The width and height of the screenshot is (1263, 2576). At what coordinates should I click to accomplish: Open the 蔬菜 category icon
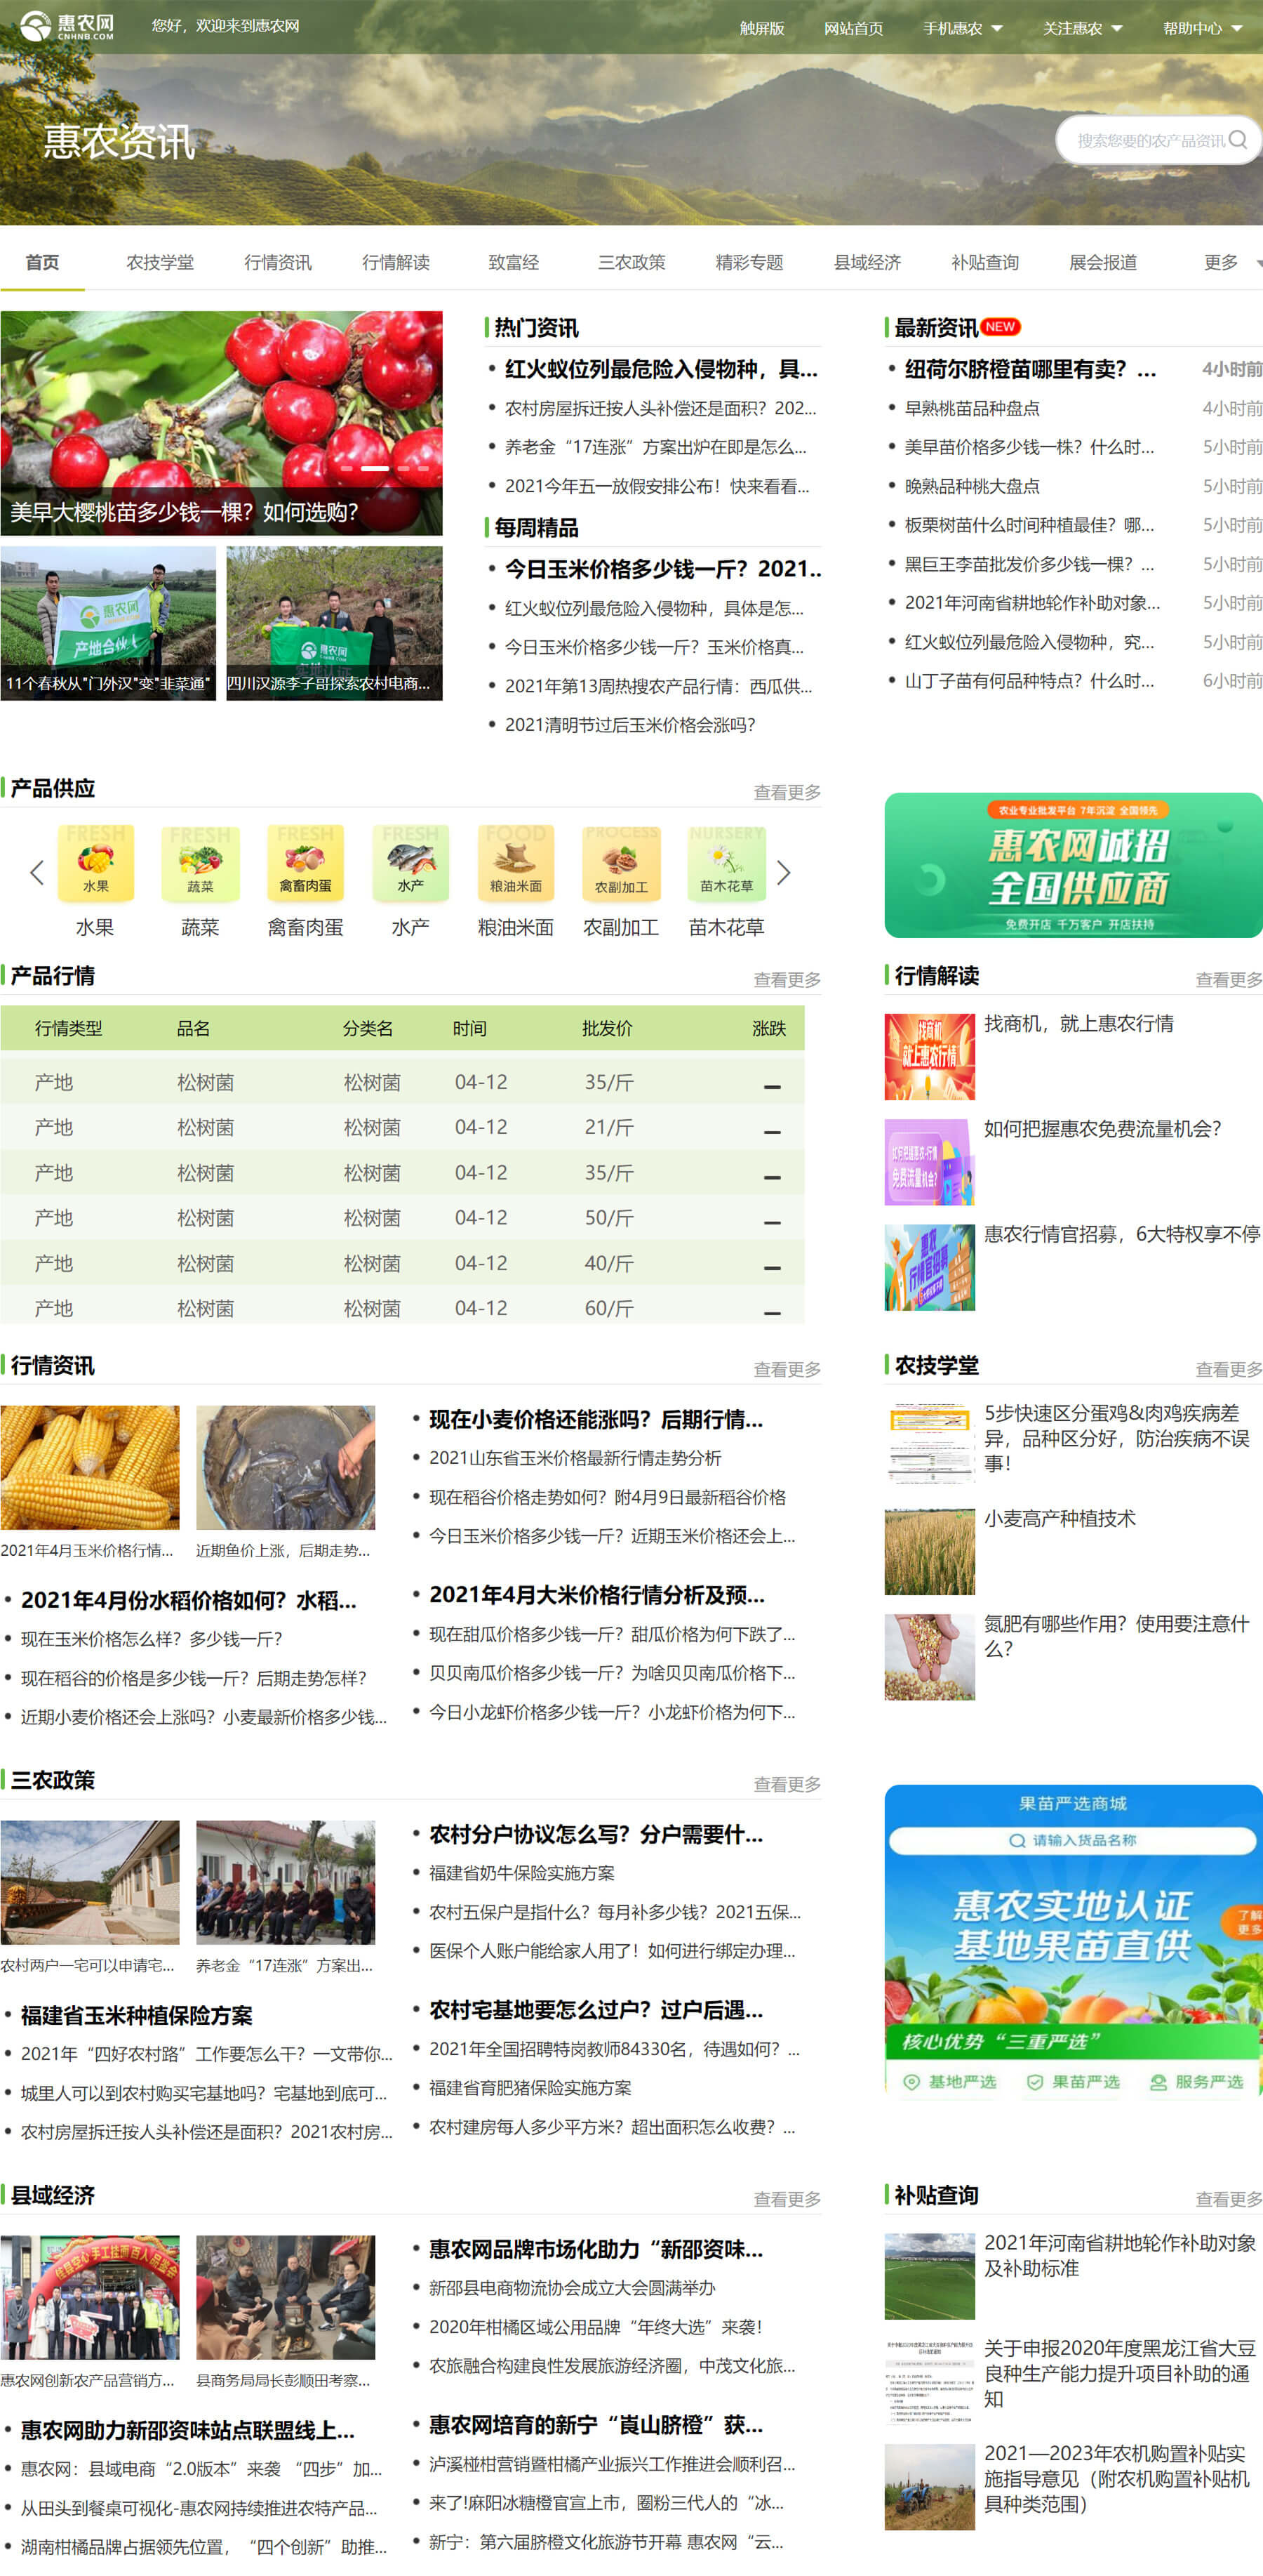click(x=201, y=863)
